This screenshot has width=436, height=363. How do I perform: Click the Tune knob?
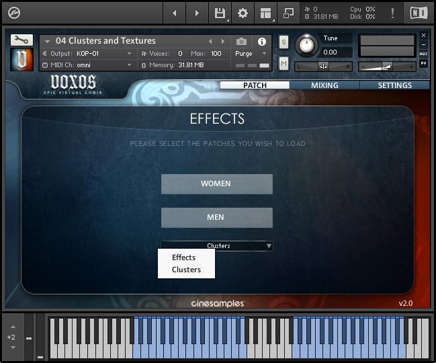(306, 44)
